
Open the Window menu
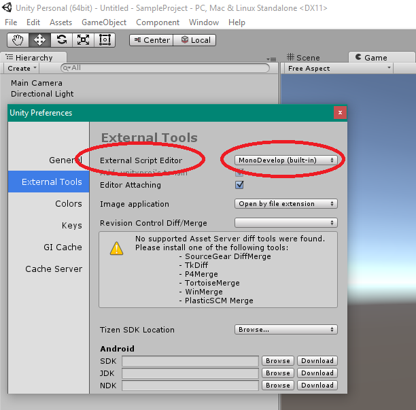pos(204,22)
